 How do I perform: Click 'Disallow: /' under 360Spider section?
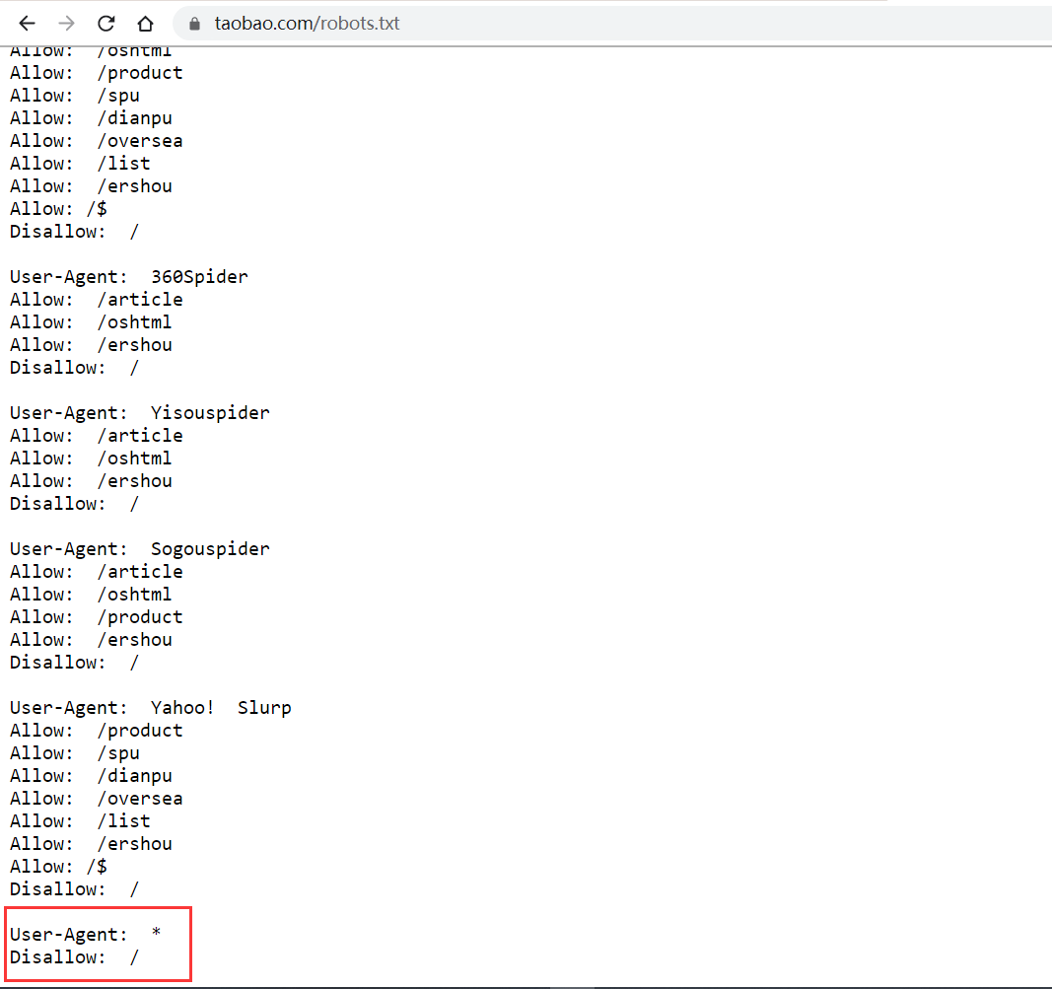coord(75,368)
